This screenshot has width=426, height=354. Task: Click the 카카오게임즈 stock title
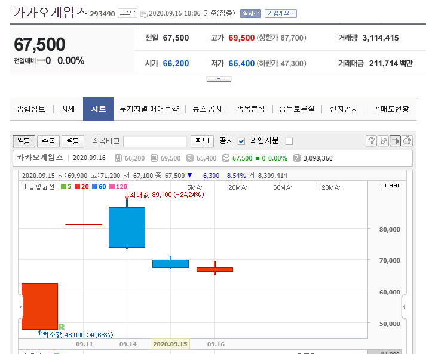(50, 13)
